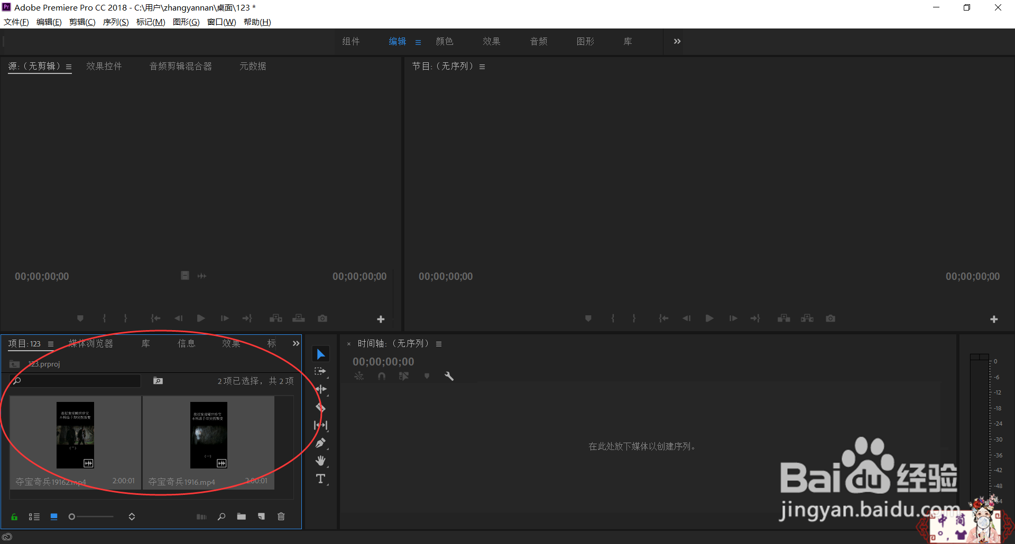The image size is (1015, 544).
Task: Click the project panel search field
Action: click(x=76, y=381)
